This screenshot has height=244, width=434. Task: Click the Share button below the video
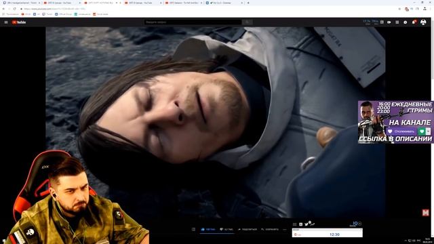[x=247, y=229]
